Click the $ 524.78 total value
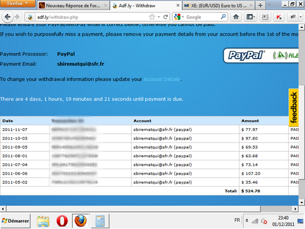Image resolution: width=305 pixels, height=229 pixels. [251, 191]
